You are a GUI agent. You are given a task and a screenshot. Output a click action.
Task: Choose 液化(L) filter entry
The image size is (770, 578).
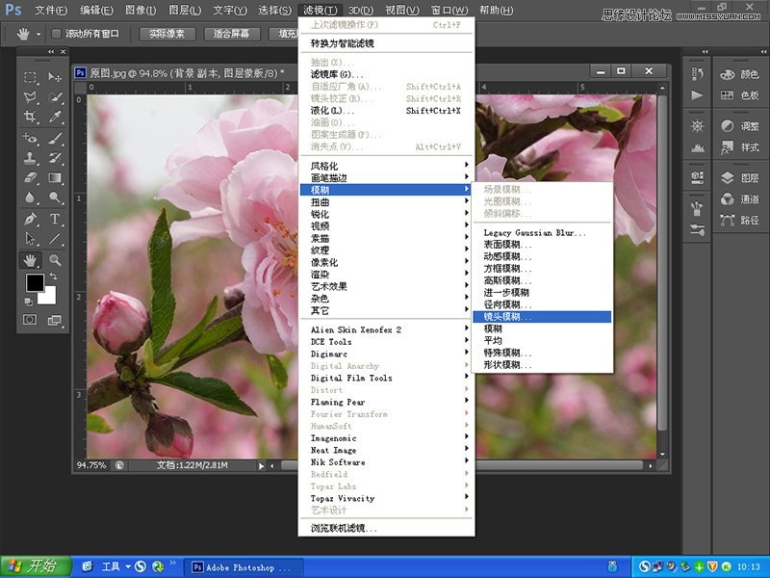387,111
